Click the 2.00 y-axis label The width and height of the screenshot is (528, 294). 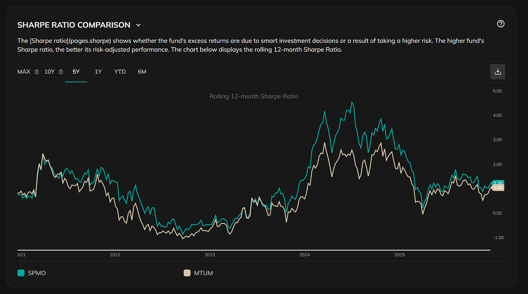pos(497,164)
